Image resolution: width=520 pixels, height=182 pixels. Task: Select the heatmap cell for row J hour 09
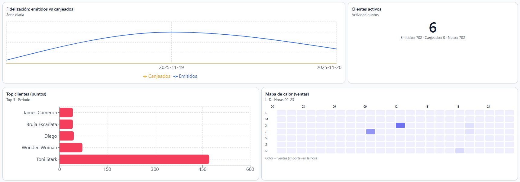370,132
